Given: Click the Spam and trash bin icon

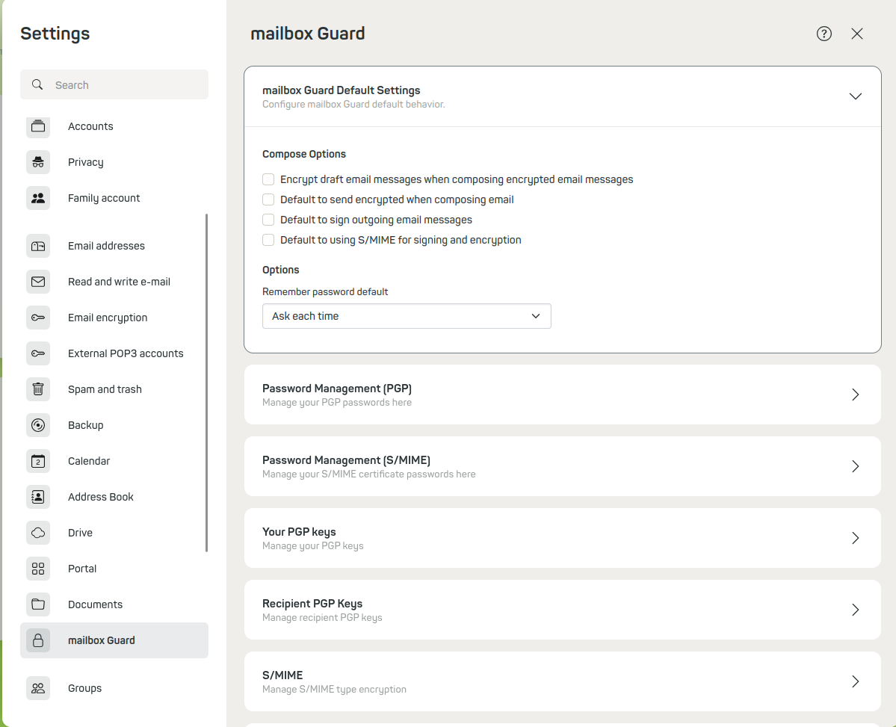Looking at the screenshot, I should coord(38,389).
